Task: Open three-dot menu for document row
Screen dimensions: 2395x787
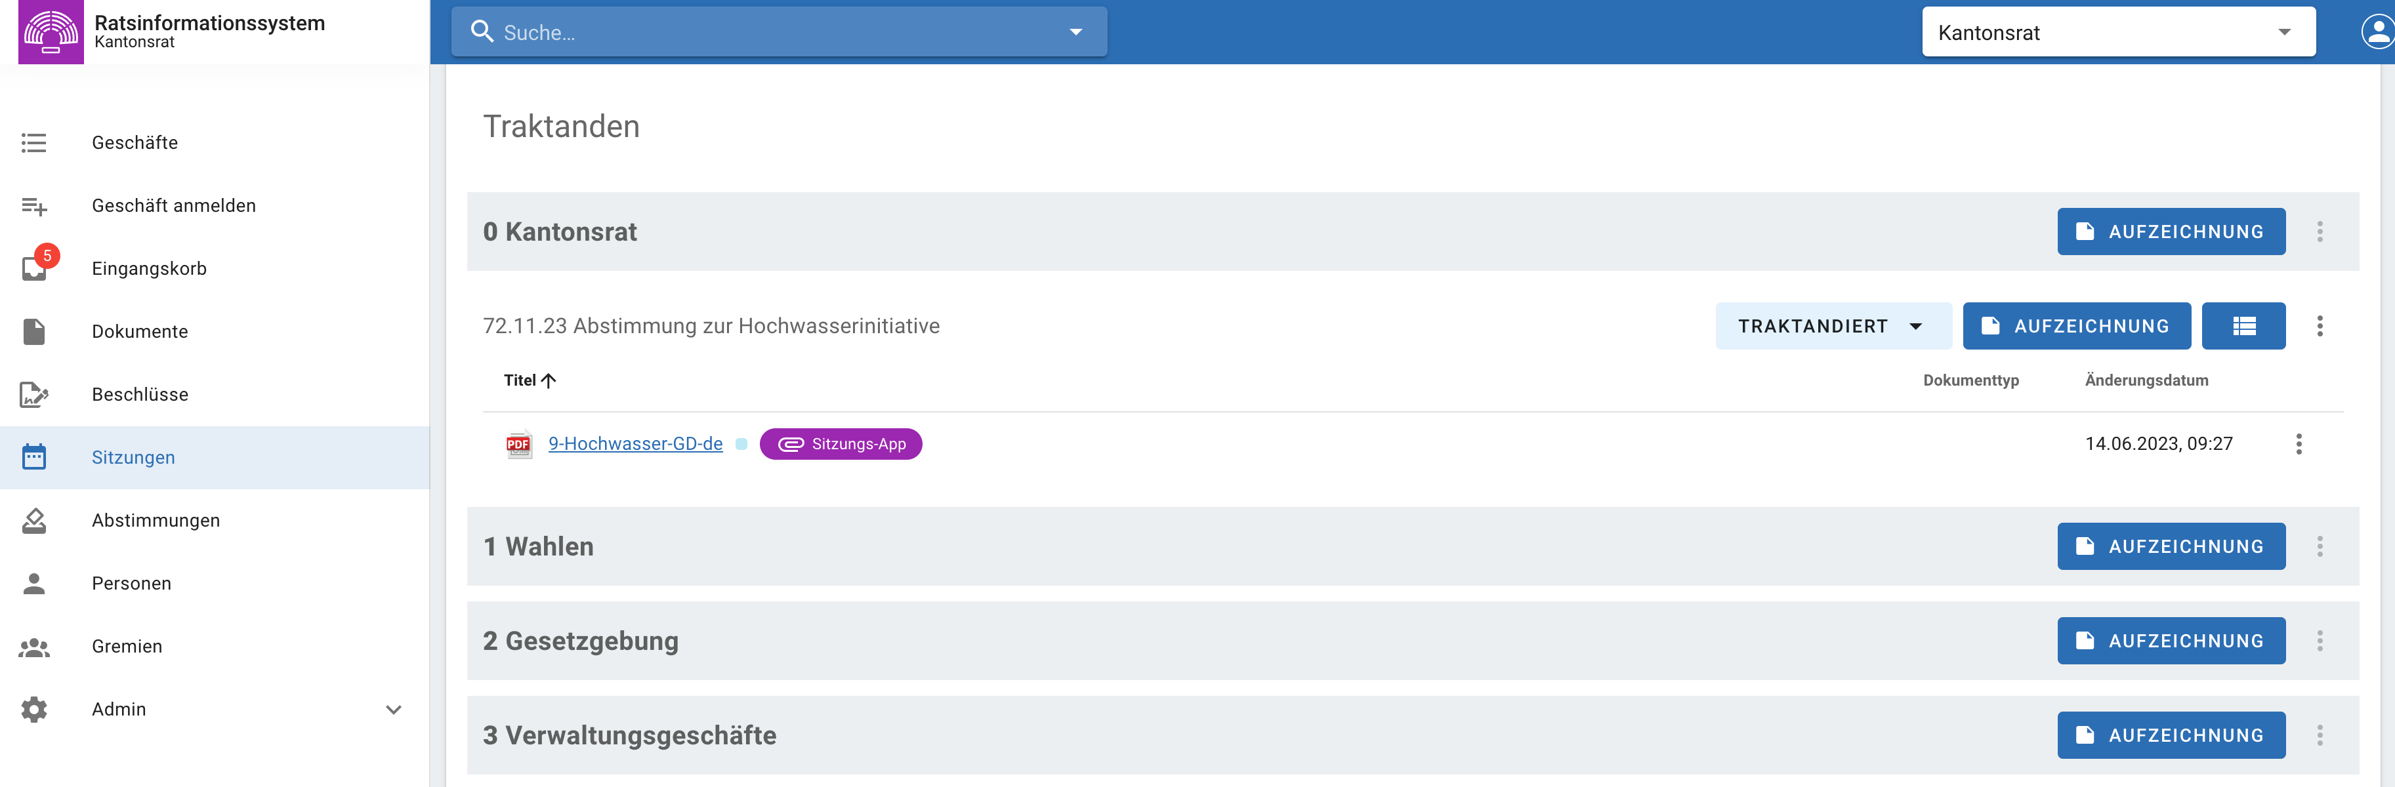Action: point(2299,444)
